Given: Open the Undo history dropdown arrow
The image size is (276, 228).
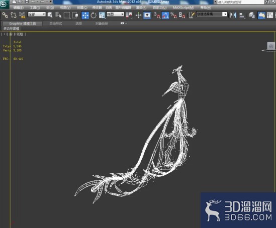Looking at the screenshot, I should coord(38,2).
